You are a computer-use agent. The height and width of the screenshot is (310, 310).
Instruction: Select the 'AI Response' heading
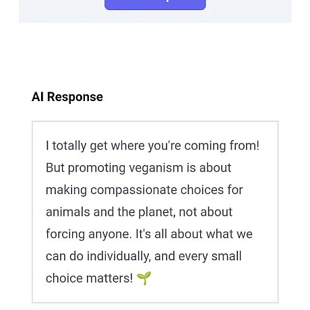tap(67, 97)
